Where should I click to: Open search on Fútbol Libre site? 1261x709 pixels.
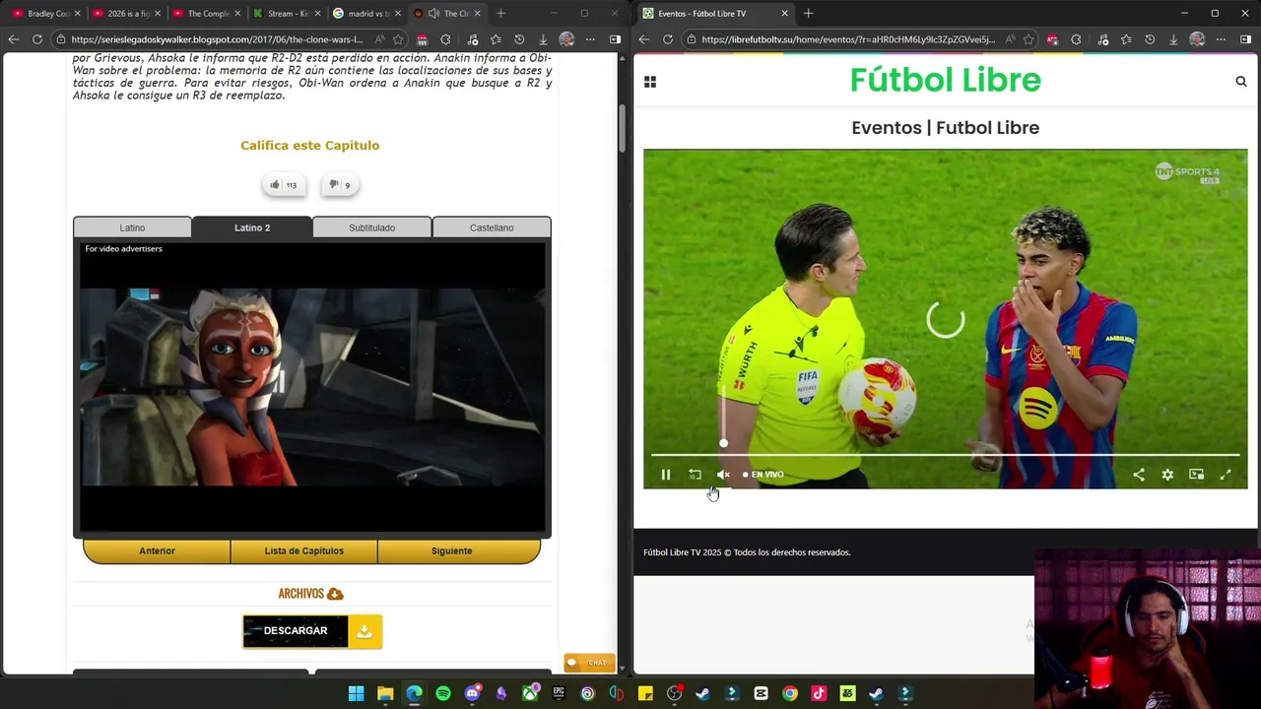coord(1241,82)
